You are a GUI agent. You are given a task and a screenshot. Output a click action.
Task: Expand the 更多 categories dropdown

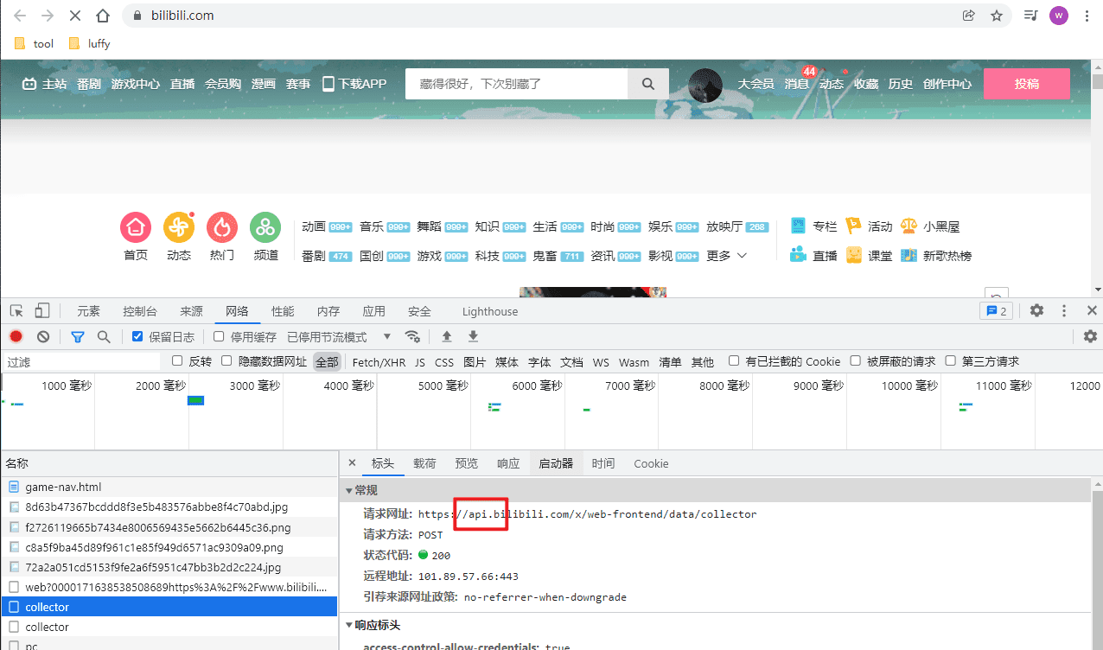tap(726, 256)
